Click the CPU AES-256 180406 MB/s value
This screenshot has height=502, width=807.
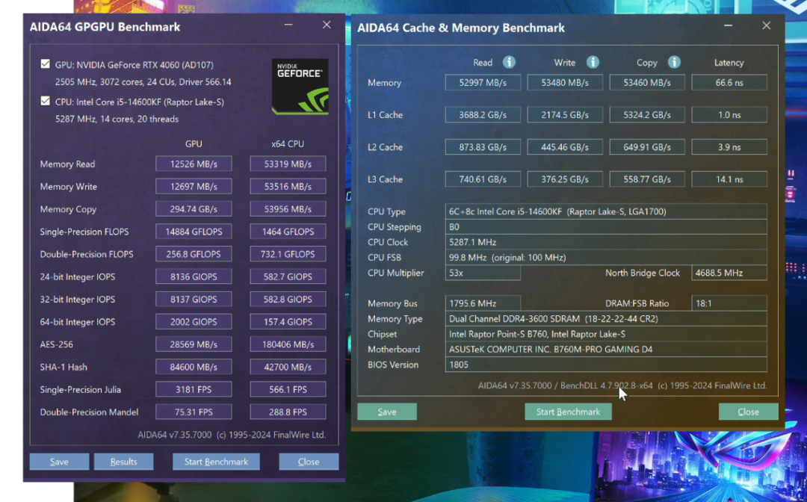coord(288,344)
